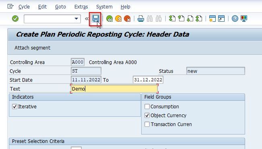Click the Attach segment button

[32, 48]
